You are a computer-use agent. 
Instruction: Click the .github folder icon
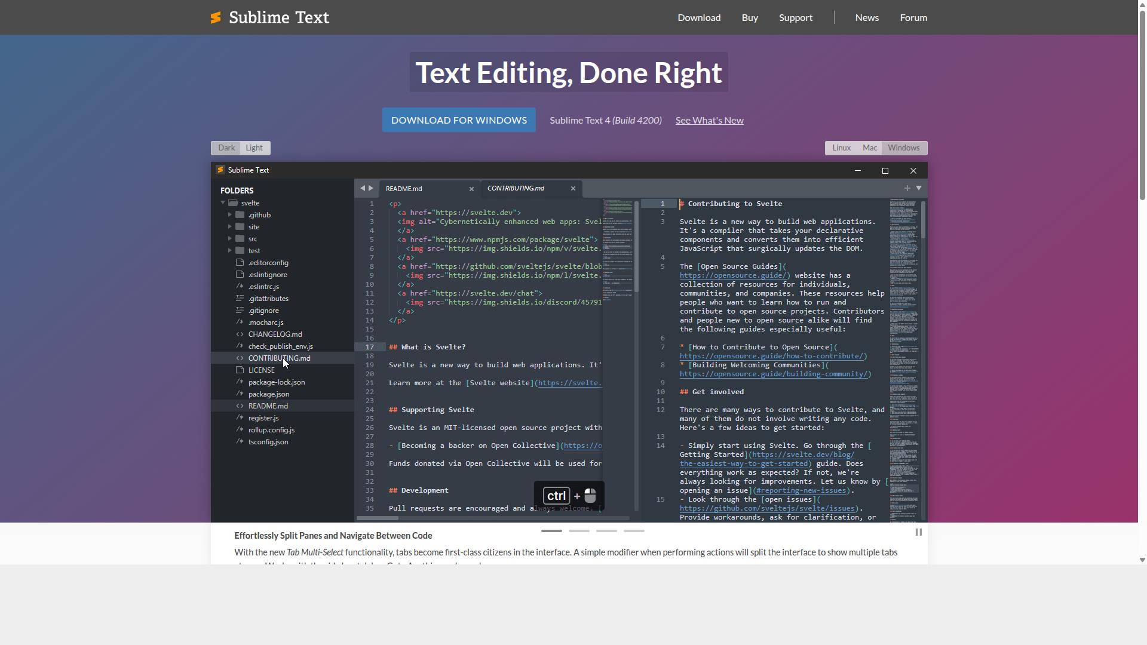pyautogui.click(x=240, y=215)
